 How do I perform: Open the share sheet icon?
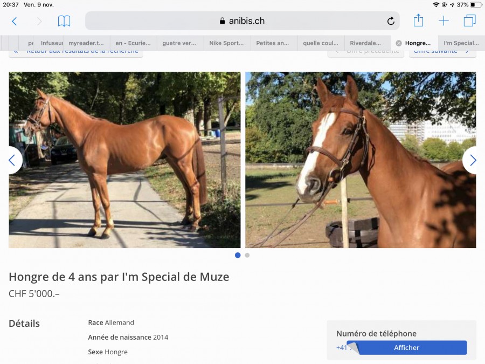click(x=418, y=20)
